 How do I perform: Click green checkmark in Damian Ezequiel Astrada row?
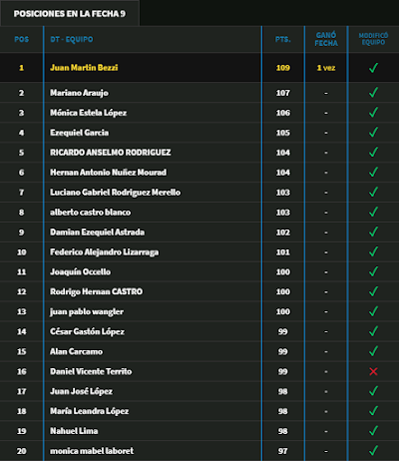(x=373, y=231)
